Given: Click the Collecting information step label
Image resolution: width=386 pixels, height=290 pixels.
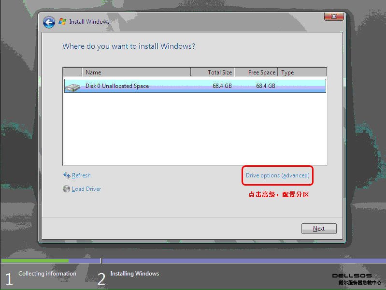Looking at the screenshot, I should [x=47, y=274].
